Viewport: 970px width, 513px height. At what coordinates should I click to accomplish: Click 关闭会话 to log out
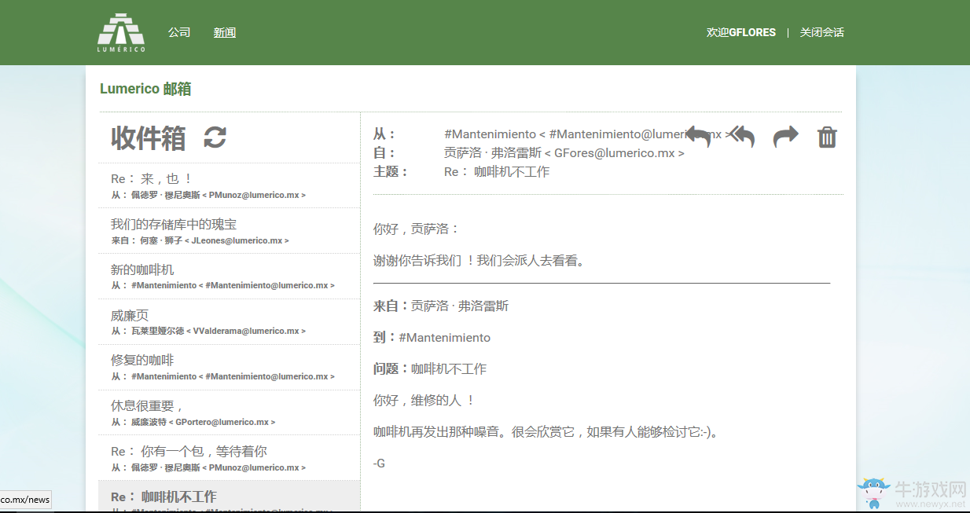pos(821,32)
